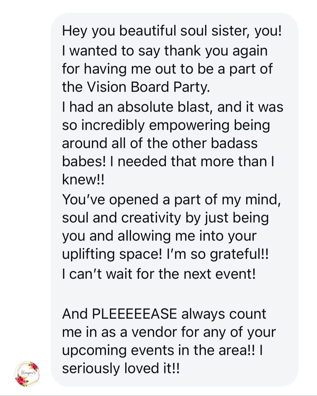The height and width of the screenshot is (396, 317).
Task: Click the words "other badass"
Action: [215, 143]
